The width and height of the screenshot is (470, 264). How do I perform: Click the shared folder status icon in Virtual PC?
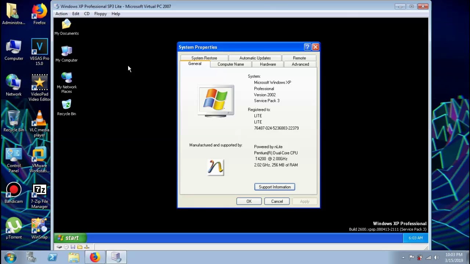pos(80,247)
